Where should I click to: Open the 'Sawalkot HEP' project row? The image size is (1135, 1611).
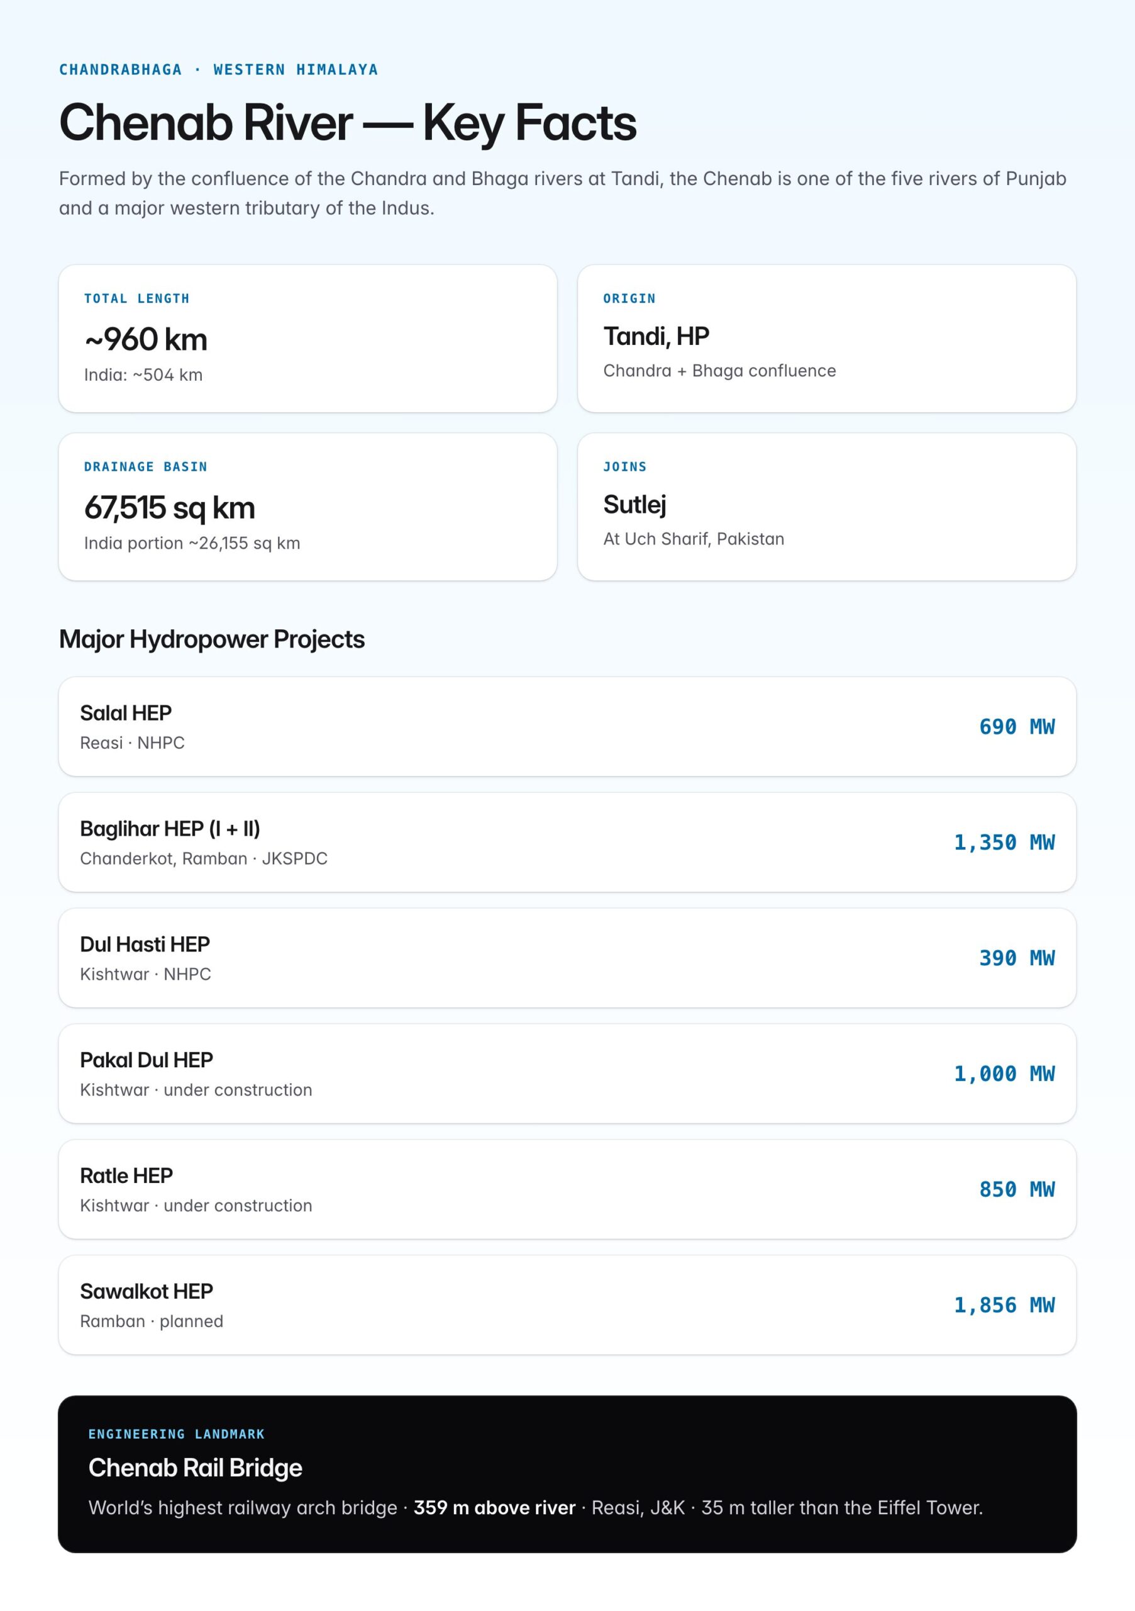tap(567, 1305)
